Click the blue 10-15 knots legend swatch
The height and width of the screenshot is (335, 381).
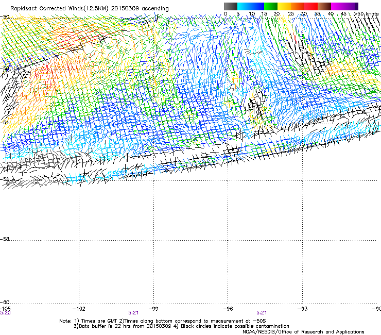[257, 6]
